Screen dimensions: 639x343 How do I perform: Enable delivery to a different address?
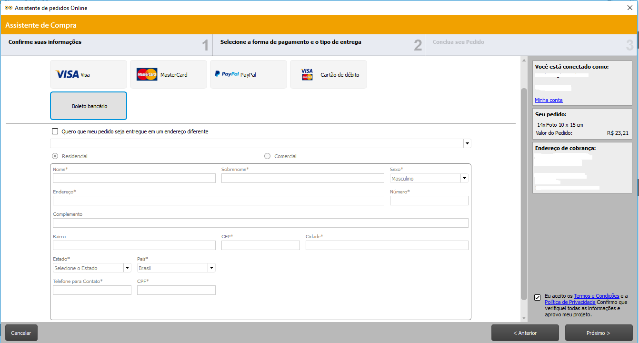point(55,131)
